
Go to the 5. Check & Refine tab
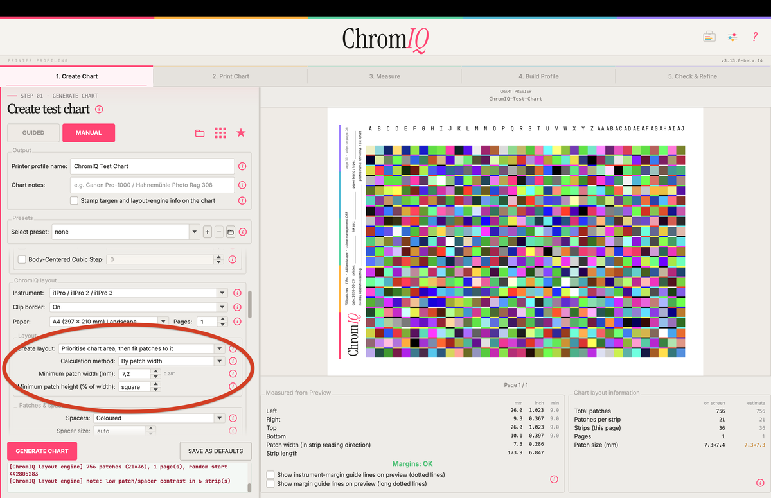click(692, 76)
